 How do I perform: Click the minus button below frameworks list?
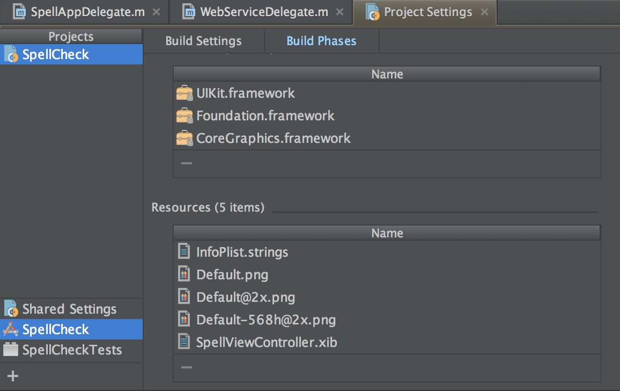(186, 162)
